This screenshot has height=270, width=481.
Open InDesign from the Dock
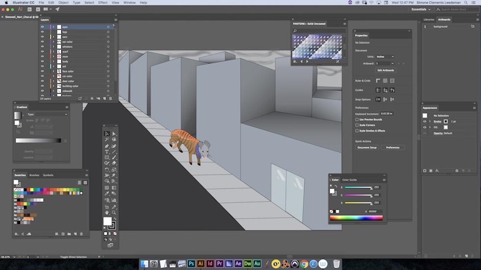click(210, 264)
